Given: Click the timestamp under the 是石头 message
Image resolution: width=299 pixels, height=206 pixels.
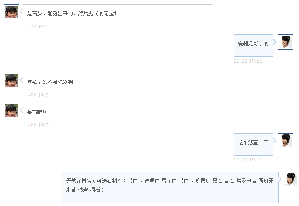Looking at the screenshot, I should tap(37, 27).
